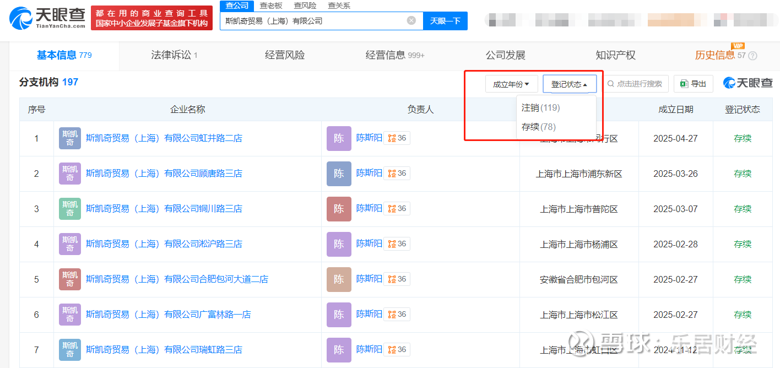Click the 陈 avatar in row 2
780x368 pixels.
(x=339, y=174)
